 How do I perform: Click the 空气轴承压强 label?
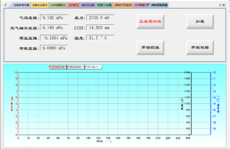[24, 28]
